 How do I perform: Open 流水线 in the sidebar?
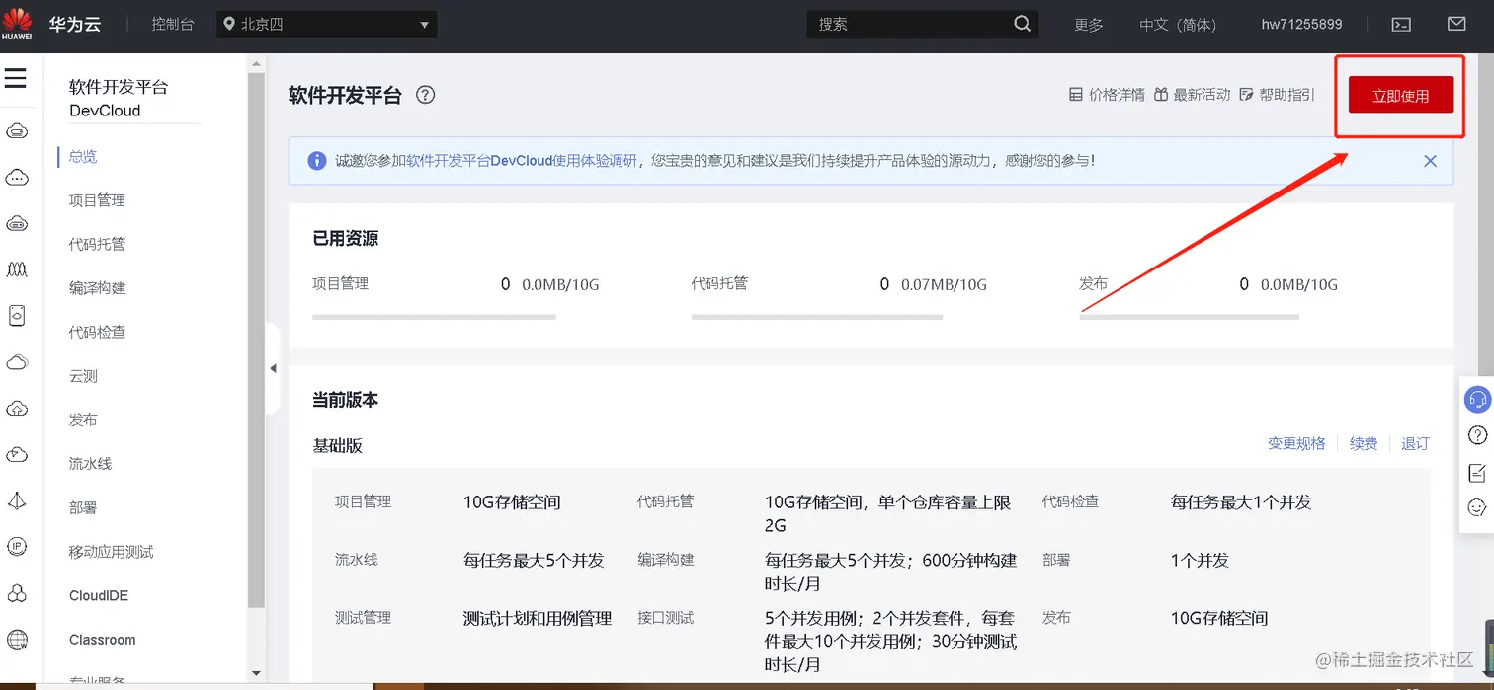[x=90, y=463]
